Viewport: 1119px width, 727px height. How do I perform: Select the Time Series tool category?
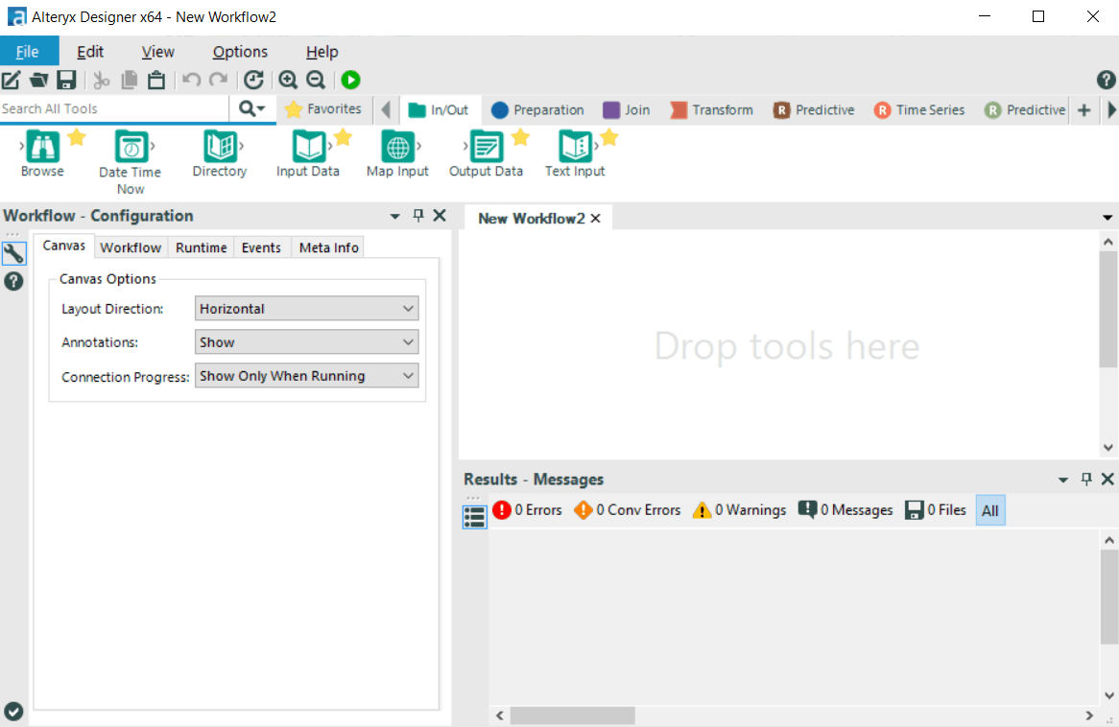[920, 110]
